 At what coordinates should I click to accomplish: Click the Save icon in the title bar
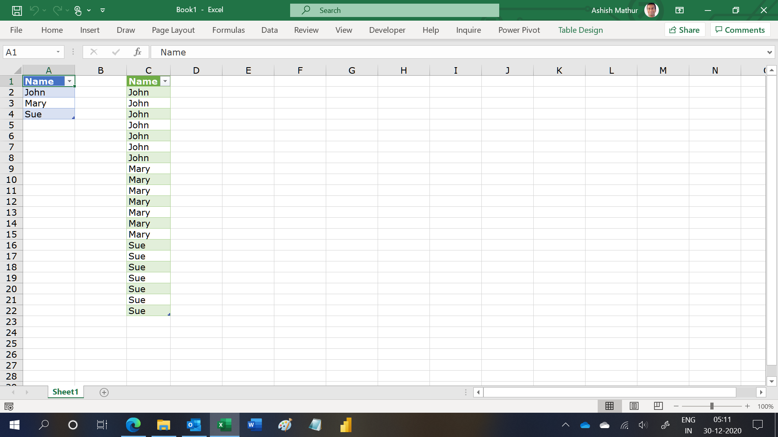pyautogui.click(x=17, y=11)
